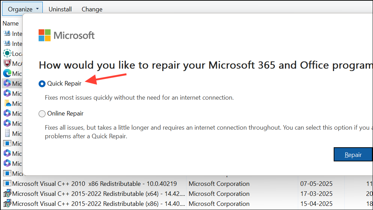Open the Organize dropdown menu
373x210 pixels.
(x=22, y=9)
